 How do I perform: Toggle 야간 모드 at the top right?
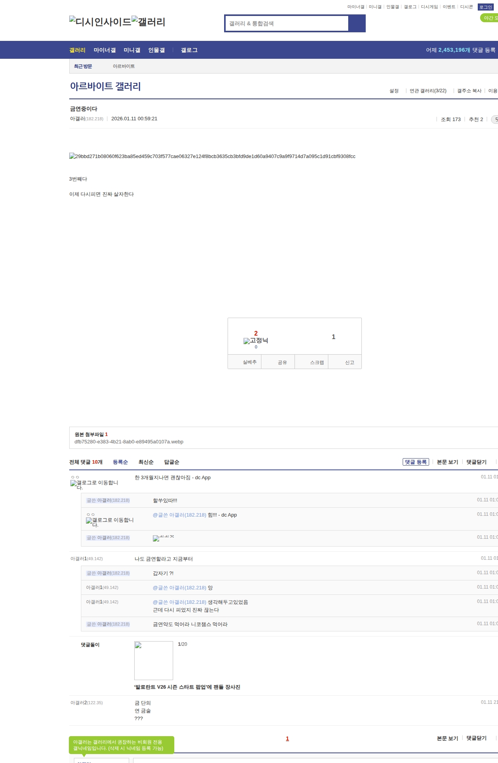(x=489, y=18)
